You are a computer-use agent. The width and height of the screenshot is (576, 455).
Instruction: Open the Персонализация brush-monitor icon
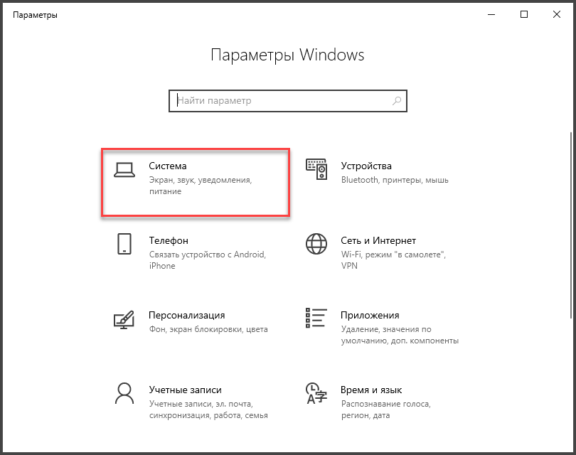(124, 319)
